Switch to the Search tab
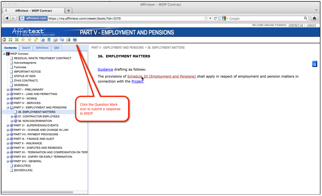 [26, 48]
